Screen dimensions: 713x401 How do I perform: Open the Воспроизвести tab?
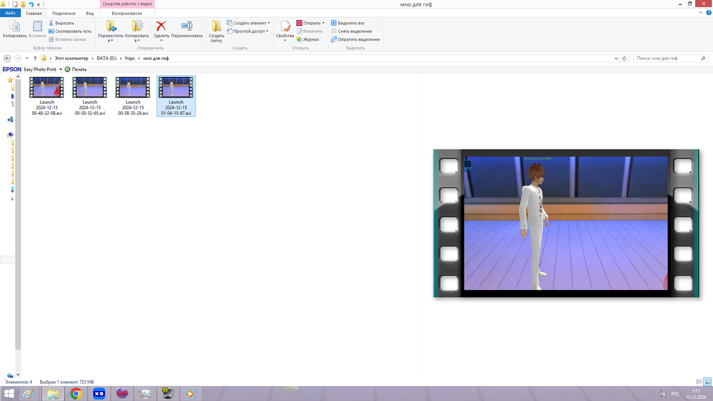coord(126,13)
